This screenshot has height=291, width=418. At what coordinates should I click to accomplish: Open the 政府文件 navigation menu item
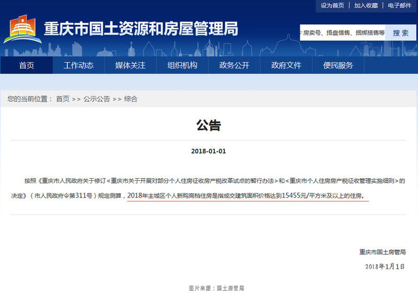coord(286,65)
